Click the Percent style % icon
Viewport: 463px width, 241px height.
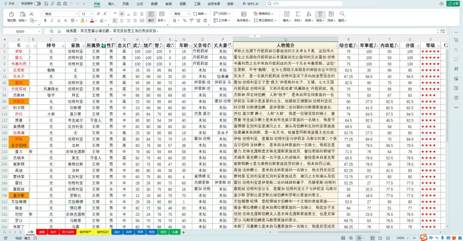184,21
